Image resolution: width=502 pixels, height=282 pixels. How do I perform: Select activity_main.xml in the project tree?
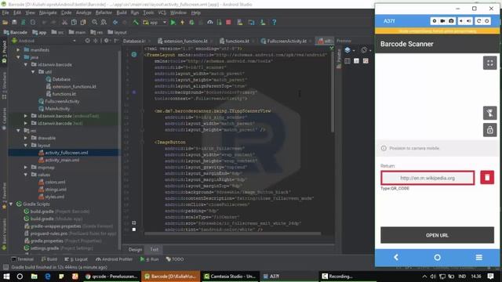click(62, 160)
